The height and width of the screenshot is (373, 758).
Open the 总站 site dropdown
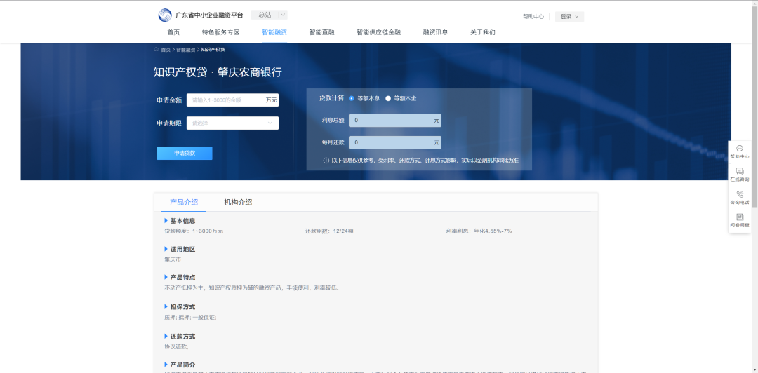coord(270,15)
